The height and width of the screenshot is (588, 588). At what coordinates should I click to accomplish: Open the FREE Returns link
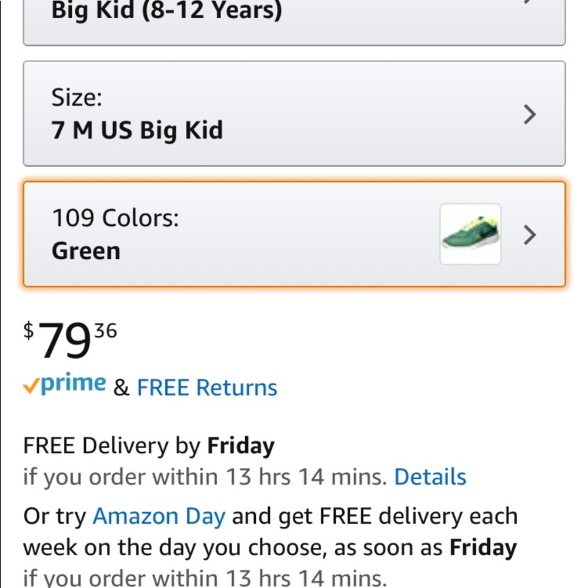click(207, 387)
